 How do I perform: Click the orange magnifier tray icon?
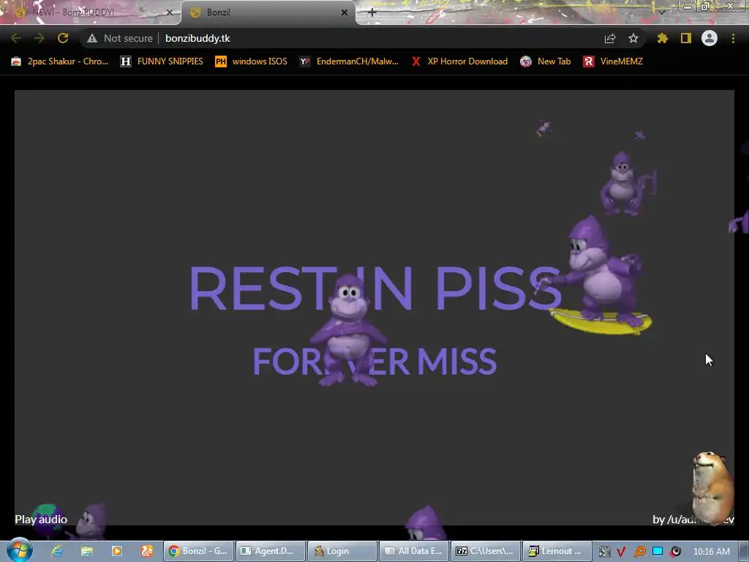tap(639, 552)
